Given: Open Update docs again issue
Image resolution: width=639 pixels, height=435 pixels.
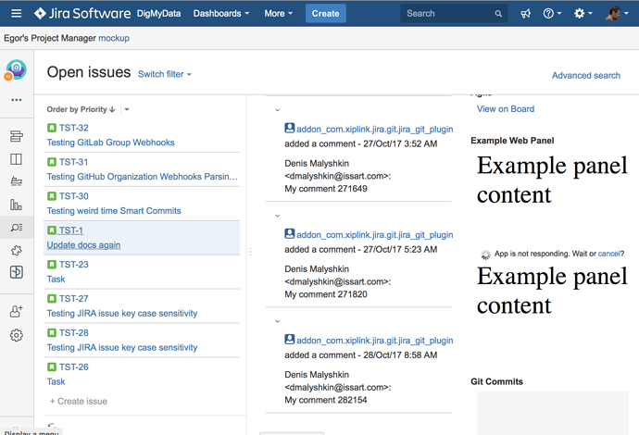Looking at the screenshot, I should pyautogui.click(x=83, y=245).
